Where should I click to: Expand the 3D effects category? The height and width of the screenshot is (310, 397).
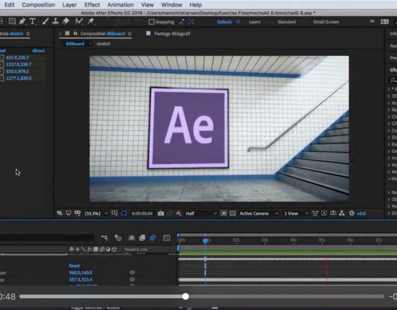pos(388,96)
